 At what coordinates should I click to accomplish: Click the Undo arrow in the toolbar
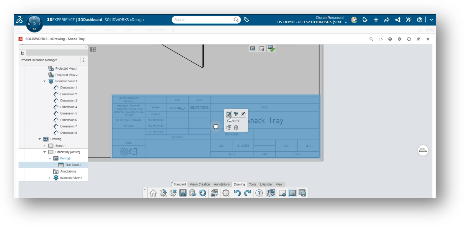tap(237, 193)
